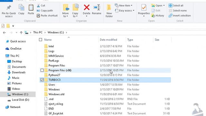This screenshot has width=206, height=116.
Task: Sort by Size column header
Action: point(157,40)
